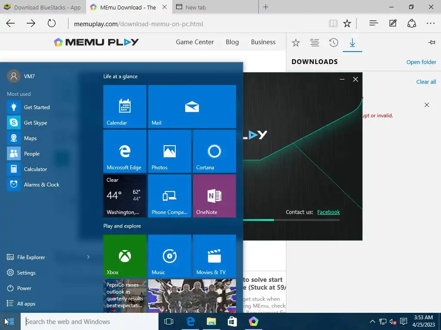Open the Photos tile
Viewport: 441px width, 330px height.
[x=170, y=151]
